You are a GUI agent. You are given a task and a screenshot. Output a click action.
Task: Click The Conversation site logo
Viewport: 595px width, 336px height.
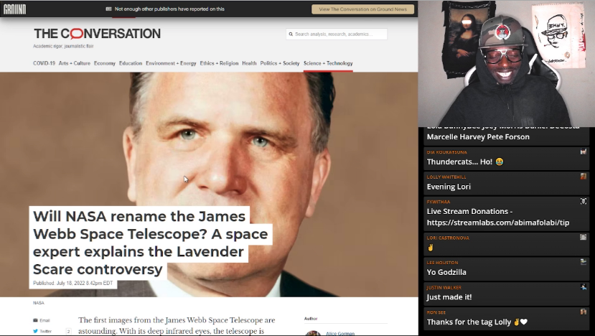pos(97,34)
